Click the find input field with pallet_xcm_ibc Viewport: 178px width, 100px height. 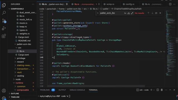pos(111,13)
